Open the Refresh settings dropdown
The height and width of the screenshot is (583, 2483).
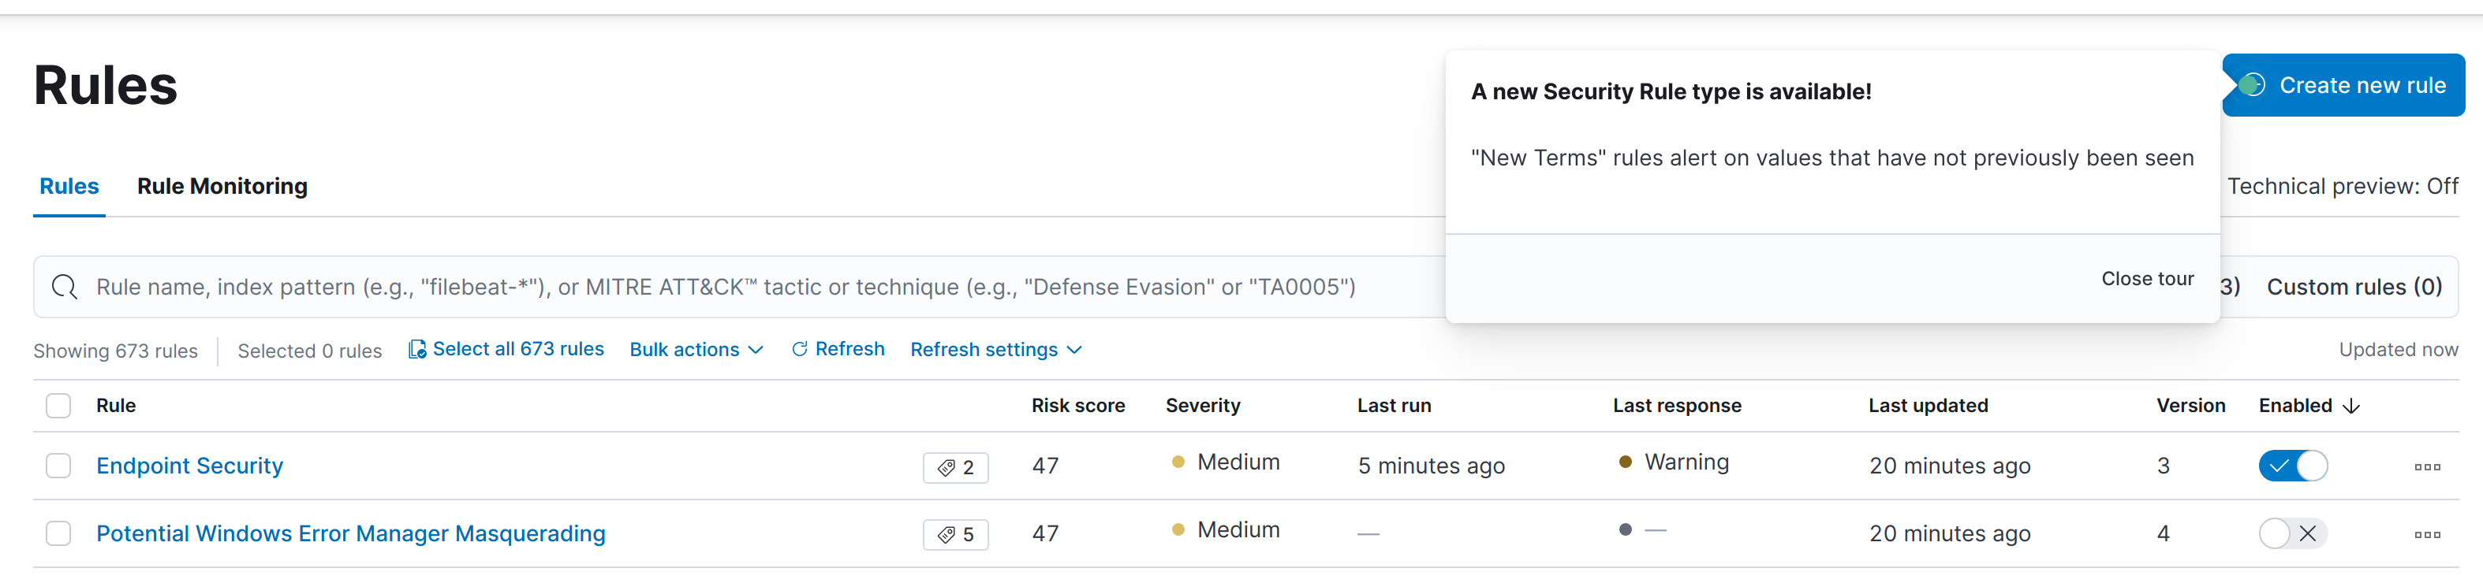tap(995, 350)
